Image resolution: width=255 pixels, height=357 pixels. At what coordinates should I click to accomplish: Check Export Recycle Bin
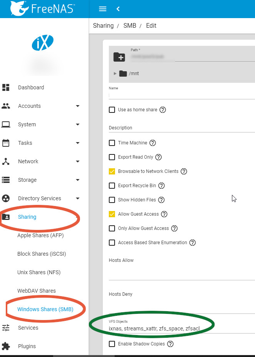pyautogui.click(x=112, y=186)
